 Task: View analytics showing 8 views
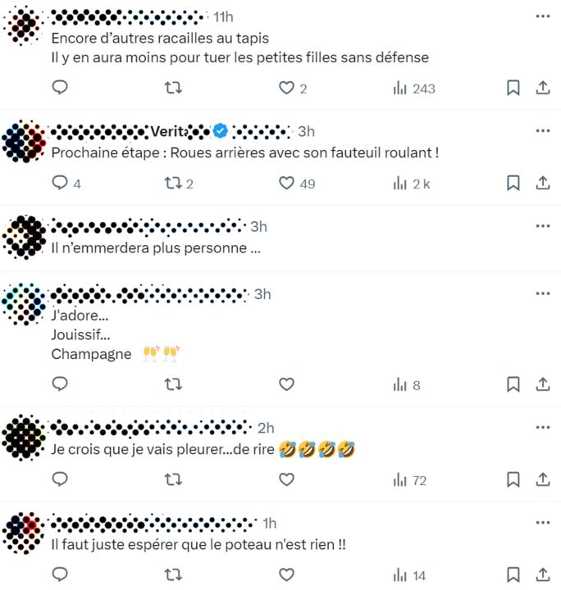[407, 384]
